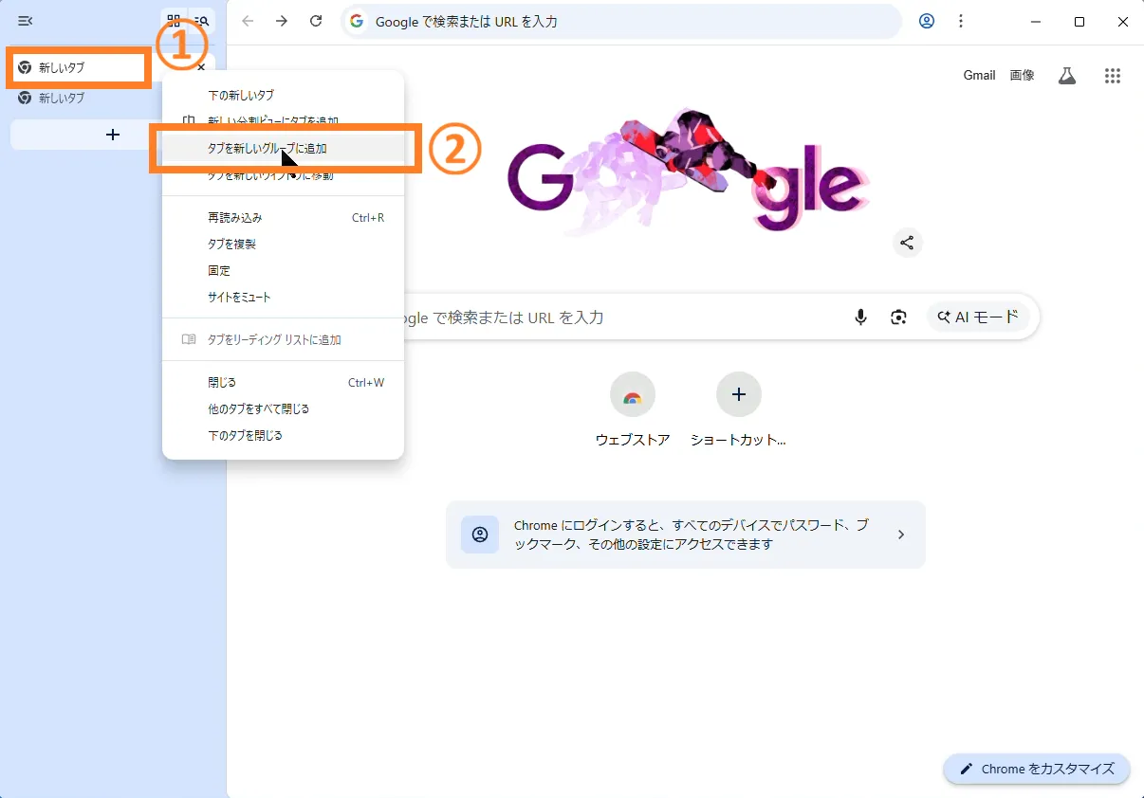Select サイトをミュート menu entry
Image resolution: width=1144 pixels, height=798 pixels.
[239, 297]
